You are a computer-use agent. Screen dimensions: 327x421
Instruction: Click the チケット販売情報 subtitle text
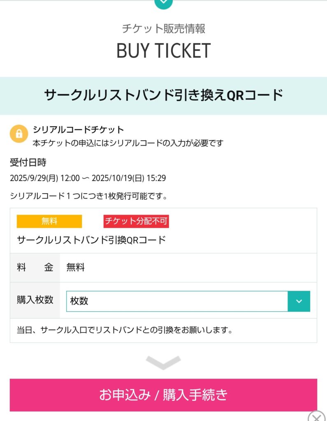point(163,28)
